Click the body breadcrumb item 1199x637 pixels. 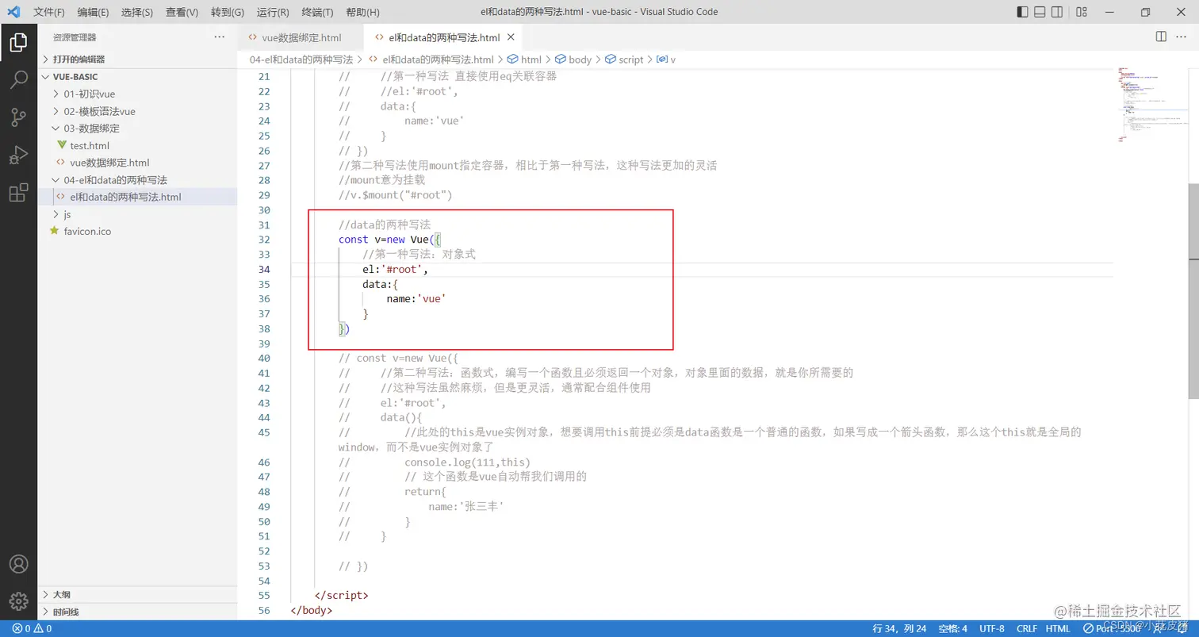573,59
